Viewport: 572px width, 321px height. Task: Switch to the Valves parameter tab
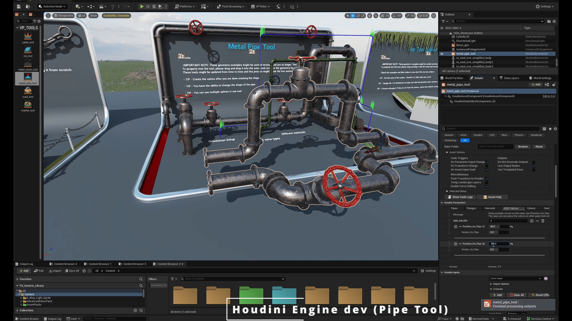[x=531, y=208]
